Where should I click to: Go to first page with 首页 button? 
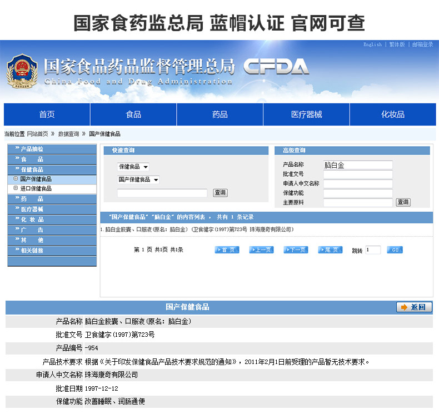pos(227,250)
